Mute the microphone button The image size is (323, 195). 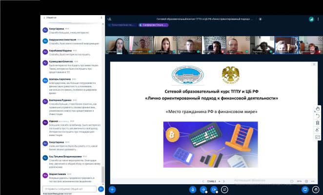click(193, 190)
